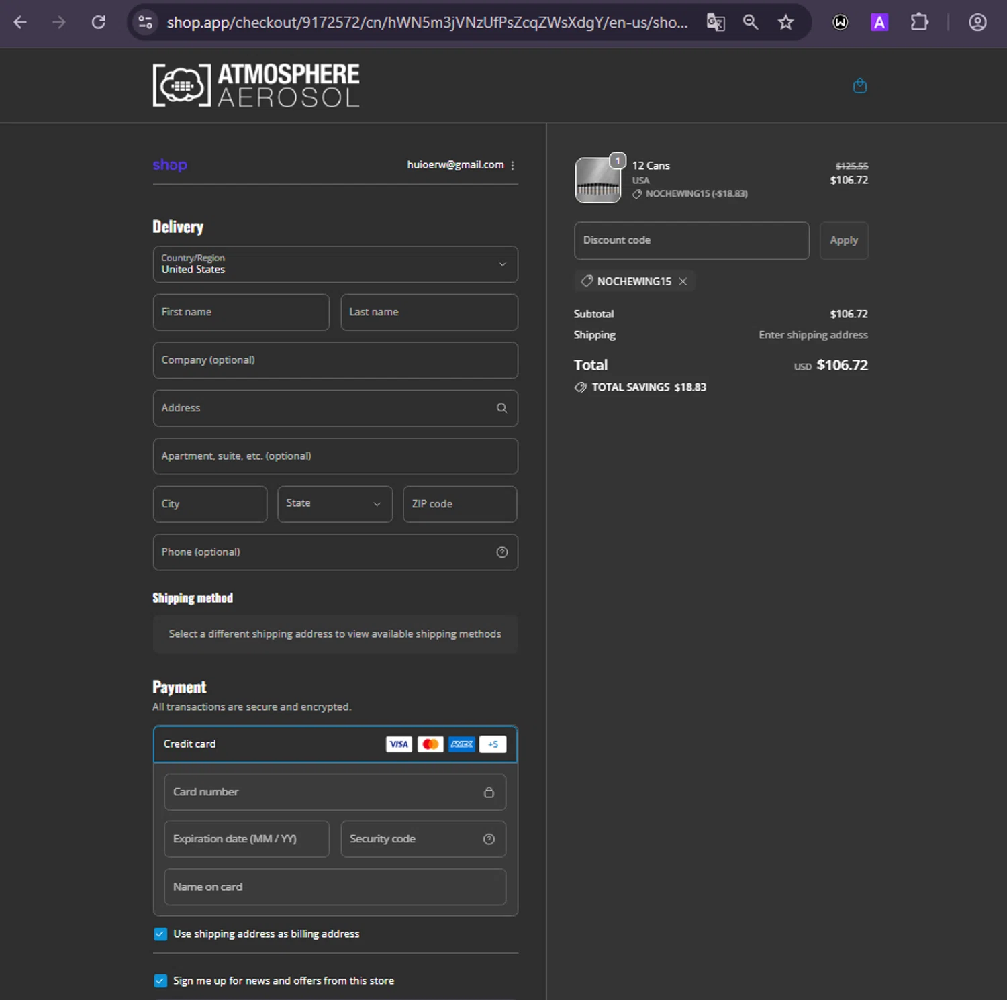
Task: Click the Address input field
Action: tap(335, 408)
